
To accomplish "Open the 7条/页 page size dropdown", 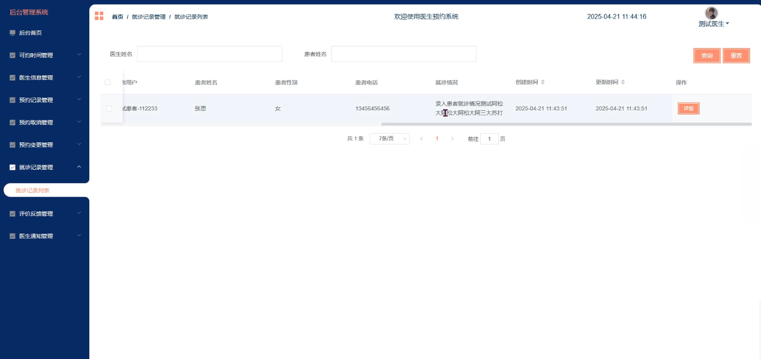I will (390, 139).
